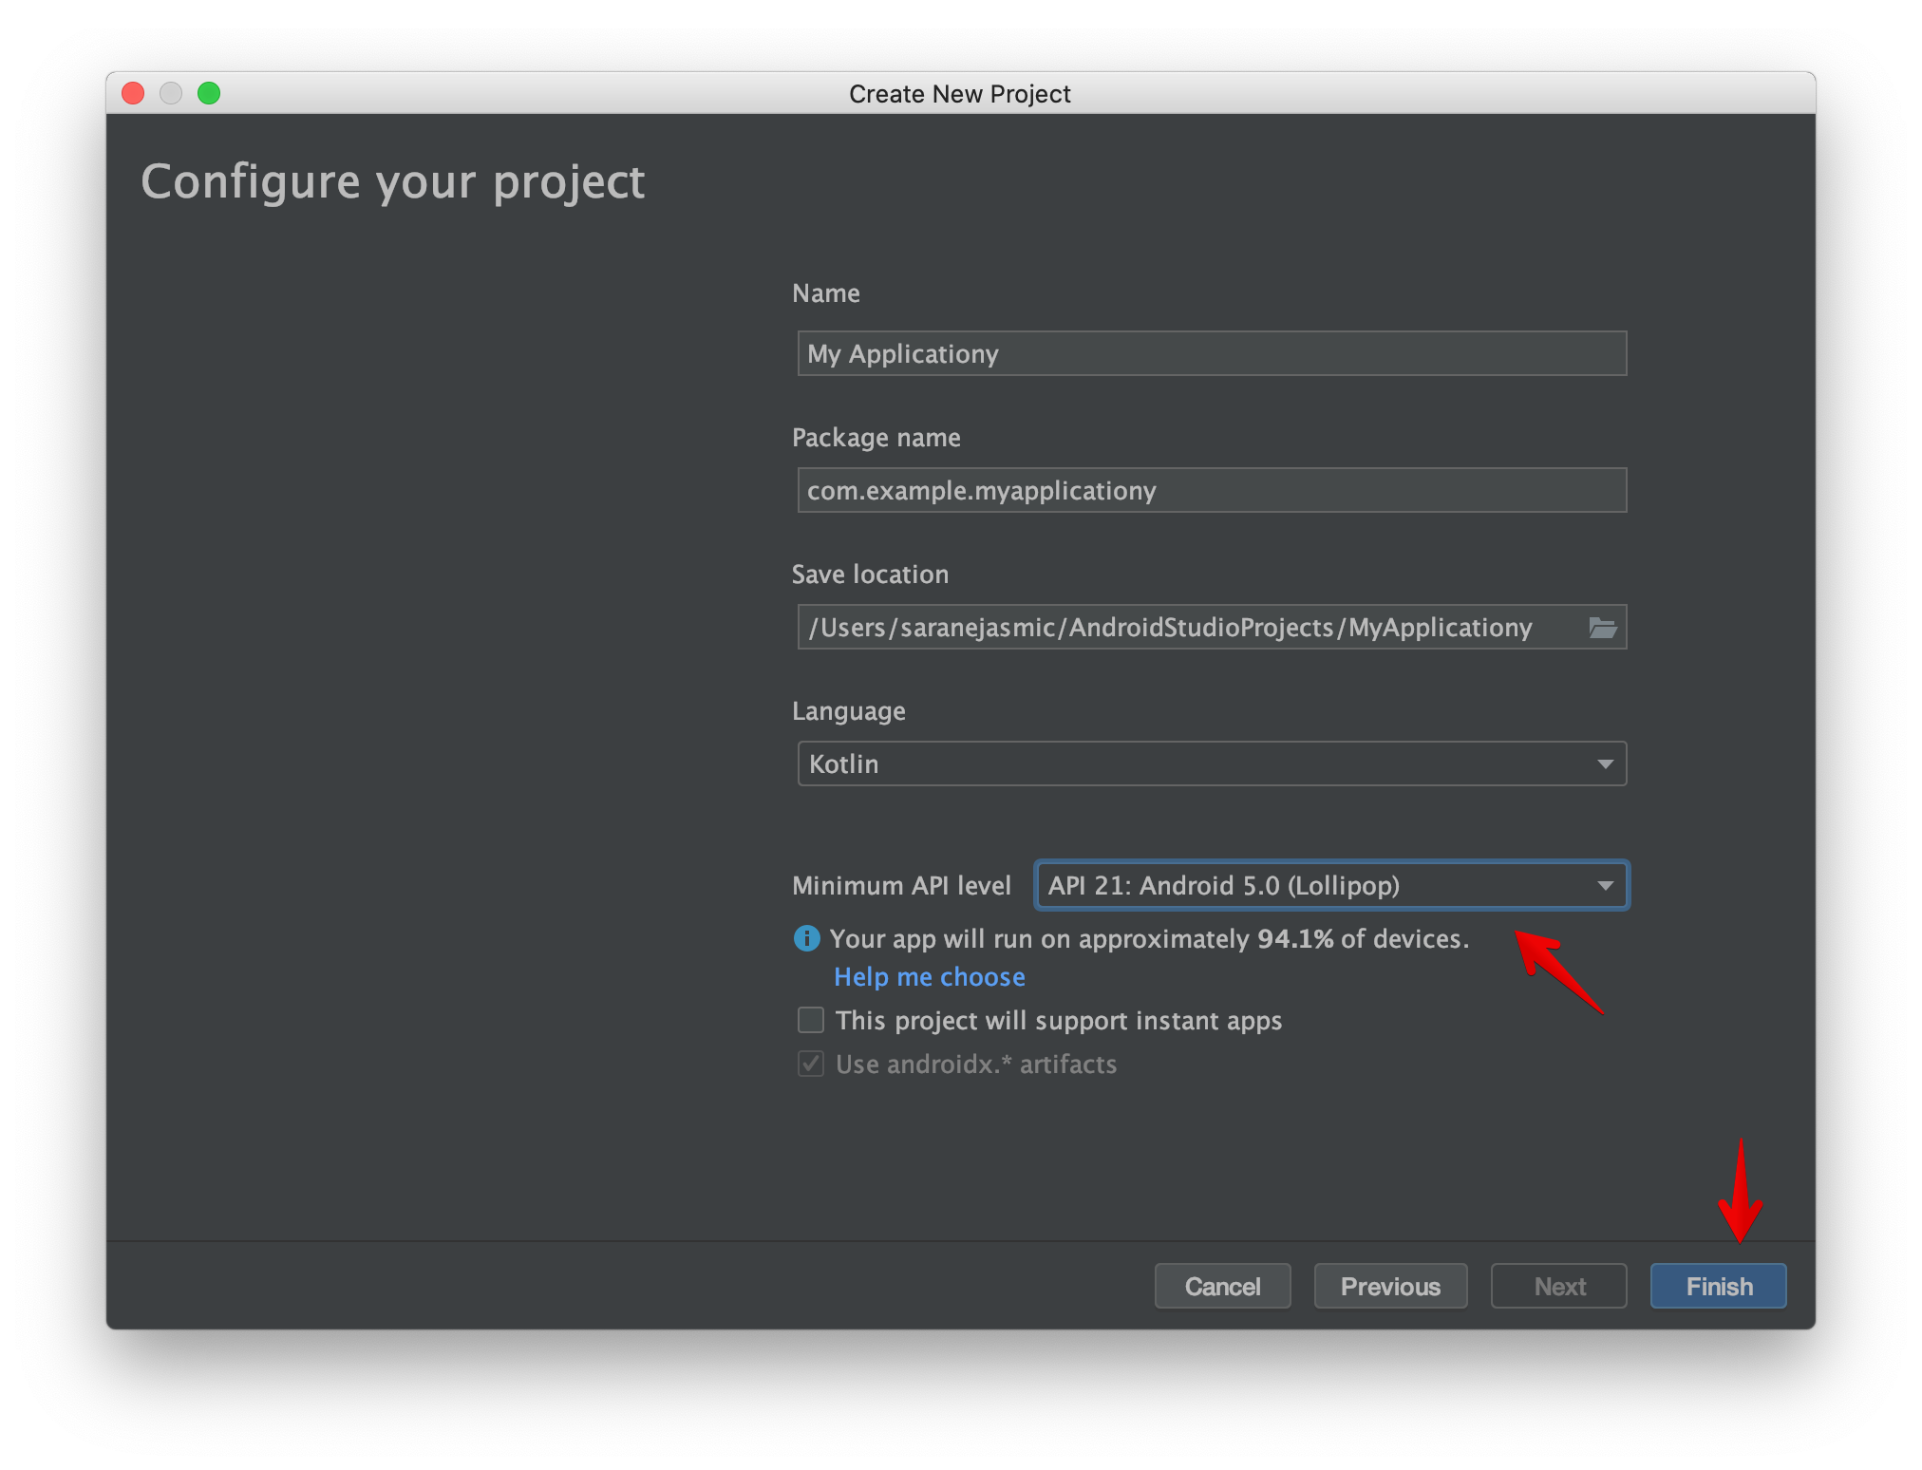
Task: Click the blue info icon near device percentage
Action: point(806,938)
